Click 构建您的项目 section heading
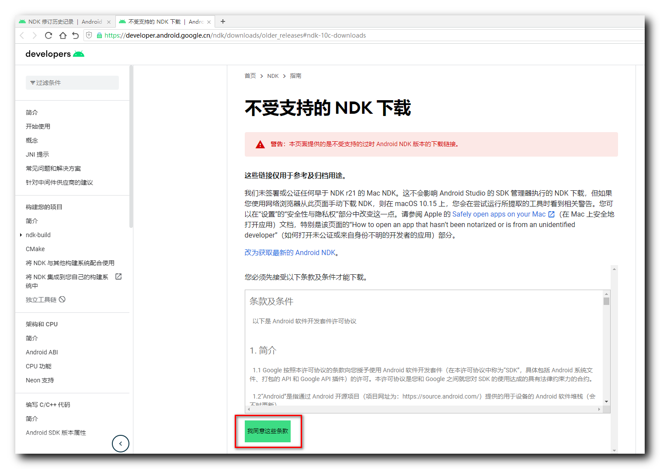This screenshot has width=660, height=469. point(44,207)
